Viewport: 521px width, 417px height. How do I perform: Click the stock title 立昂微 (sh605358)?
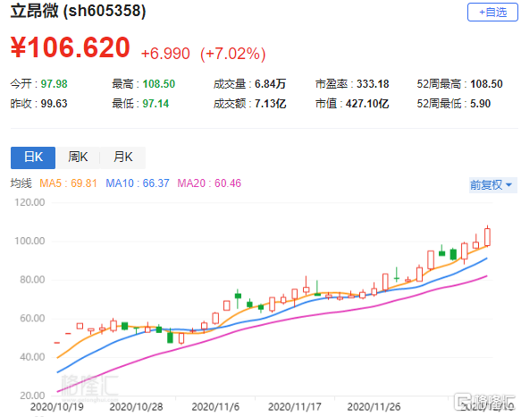tap(78, 11)
